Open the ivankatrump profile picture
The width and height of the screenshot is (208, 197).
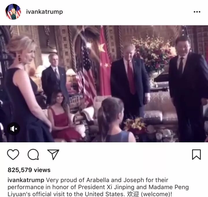pyautogui.click(x=13, y=12)
